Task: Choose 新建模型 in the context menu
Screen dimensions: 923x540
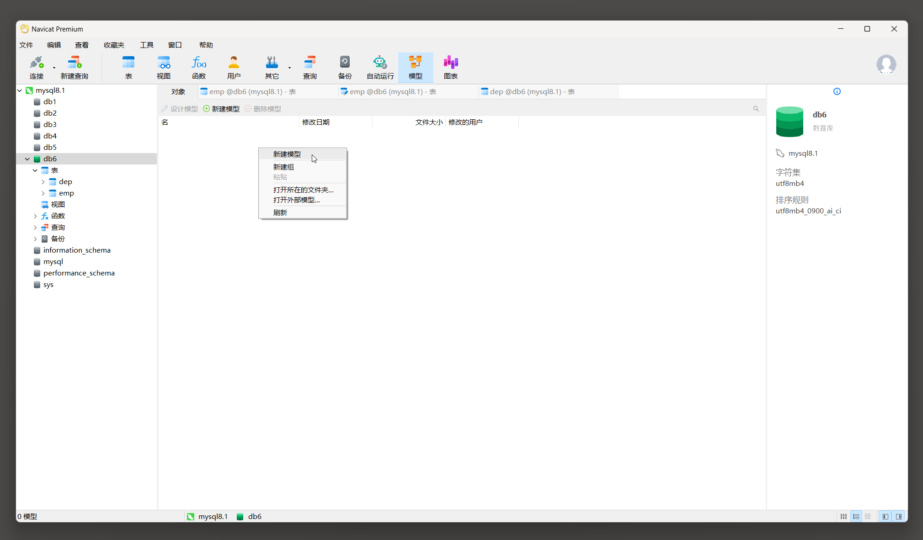Action: coord(303,154)
